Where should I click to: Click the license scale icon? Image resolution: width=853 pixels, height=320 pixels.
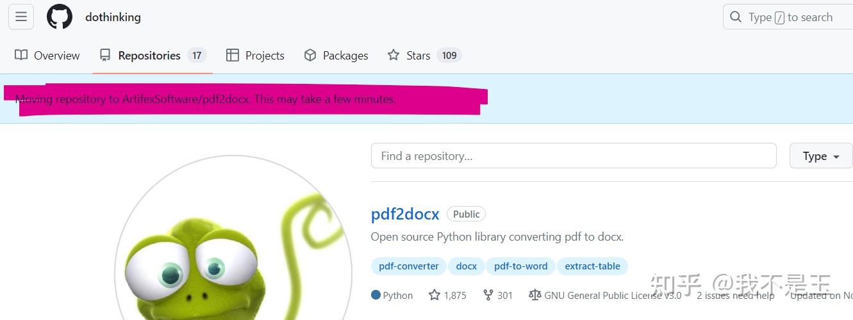(534, 295)
